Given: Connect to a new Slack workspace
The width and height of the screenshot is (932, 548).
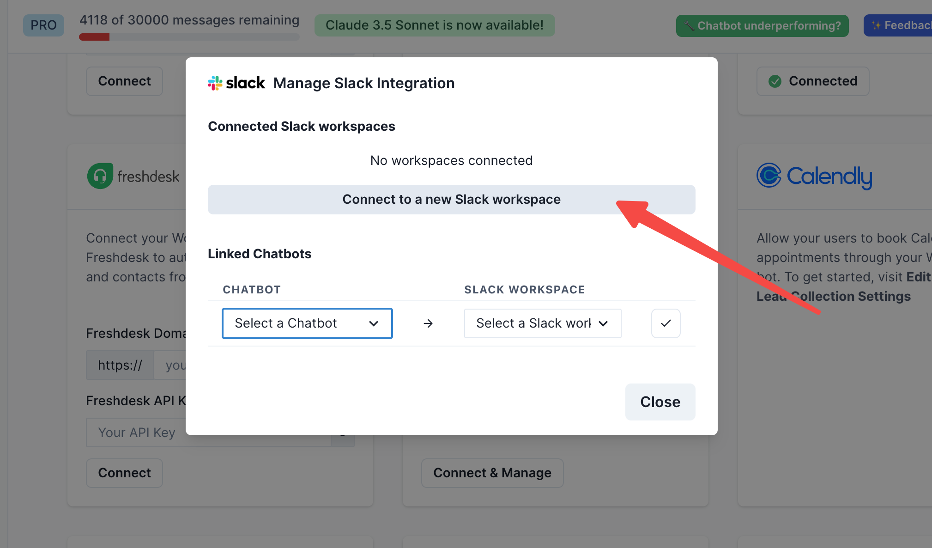Looking at the screenshot, I should pos(451,200).
